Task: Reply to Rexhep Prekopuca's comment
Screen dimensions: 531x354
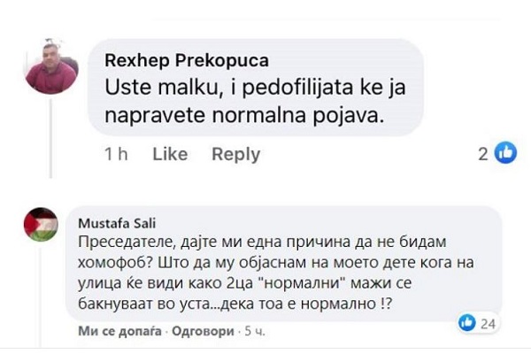Action: pos(236,155)
